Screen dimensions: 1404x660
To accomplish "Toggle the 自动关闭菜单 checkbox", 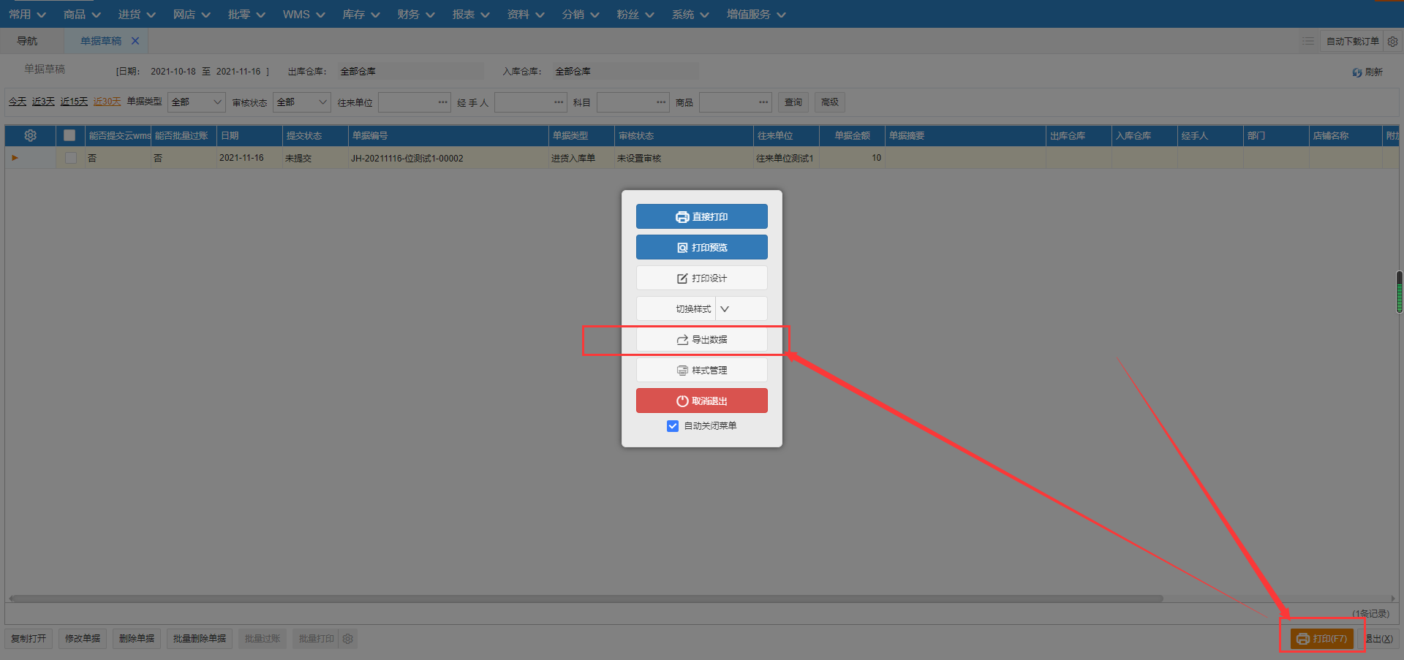I will [673, 426].
